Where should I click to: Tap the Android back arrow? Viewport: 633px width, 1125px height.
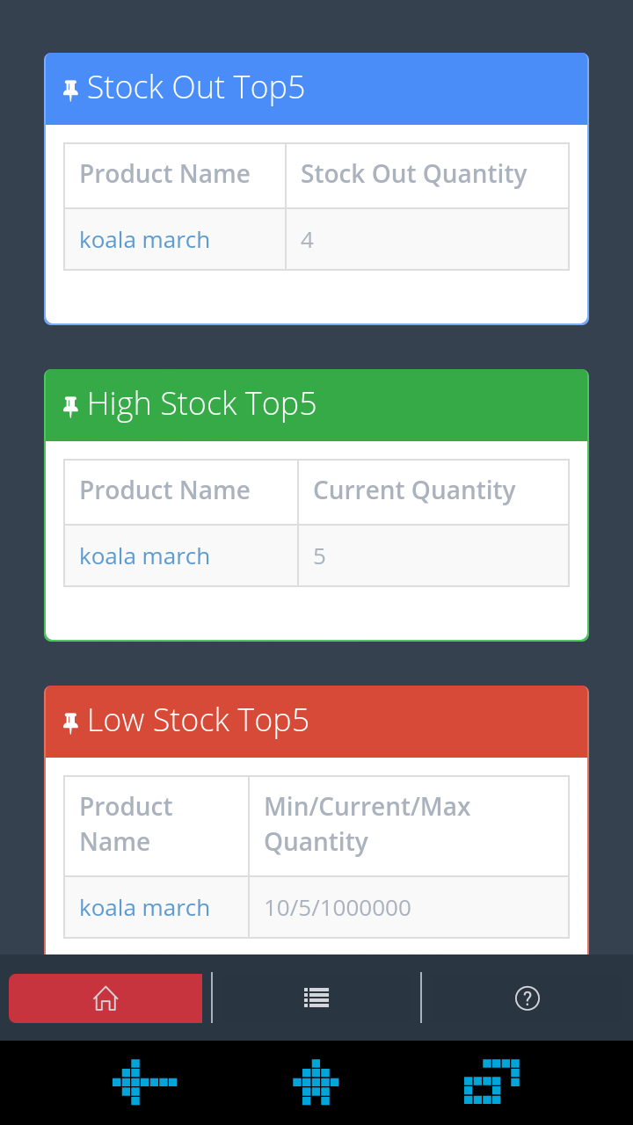(144, 1081)
